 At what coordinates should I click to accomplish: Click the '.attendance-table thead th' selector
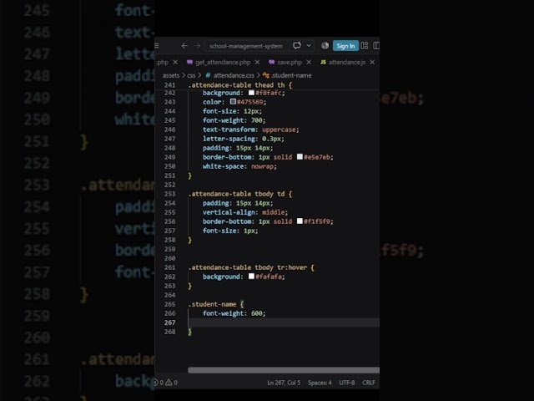pyautogui.click(x=237, y=85)
